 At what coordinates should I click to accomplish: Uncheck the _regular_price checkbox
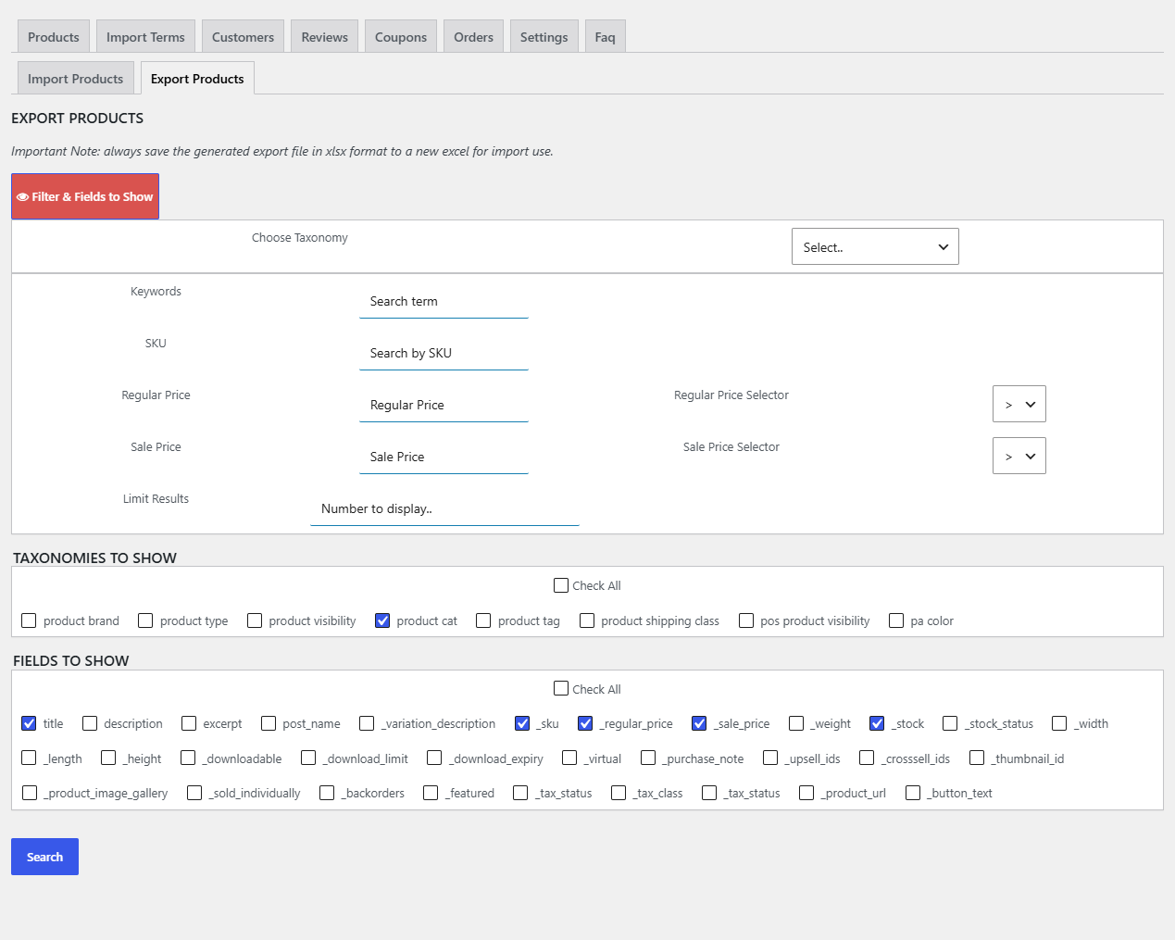pyautogui.click(x=585, y=723)
